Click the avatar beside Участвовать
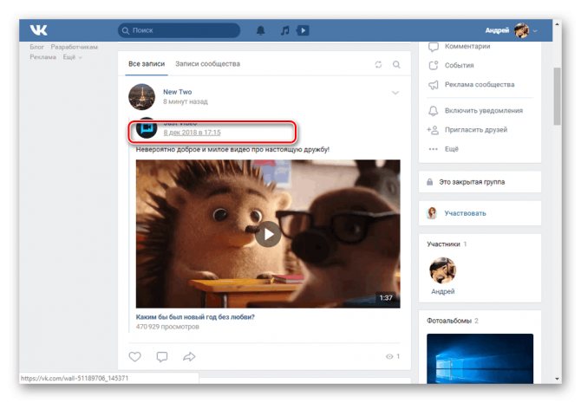581x403 pixels. (x=432, y=213)
